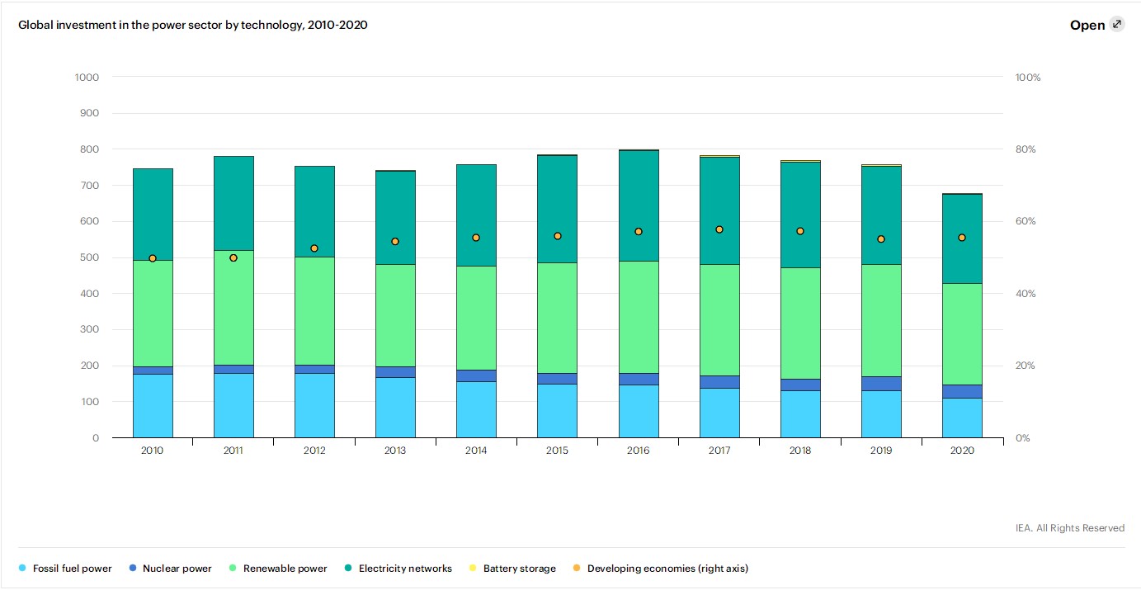Click the light blue Fossil fuel legend dot

pos(22,569)
